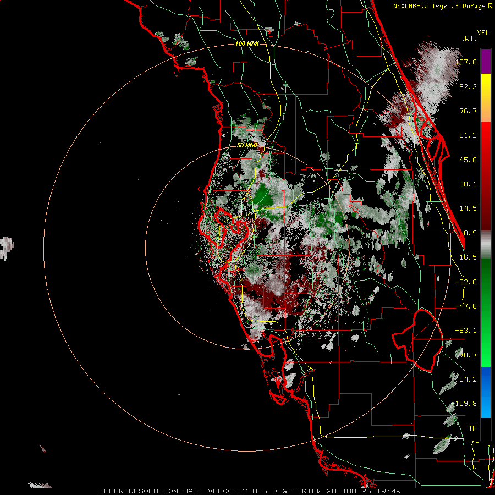This screenshot has height=495, width=495.
Task: Select the 30.1 value on velocity scale
Action: click(468, 184)
